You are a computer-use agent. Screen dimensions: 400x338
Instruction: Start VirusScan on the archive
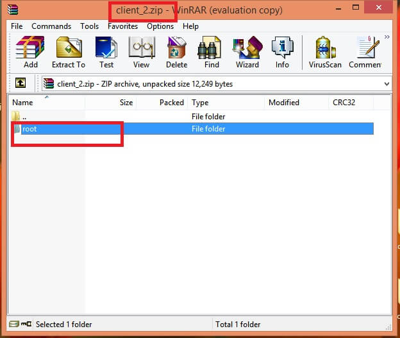pos(326,51)
